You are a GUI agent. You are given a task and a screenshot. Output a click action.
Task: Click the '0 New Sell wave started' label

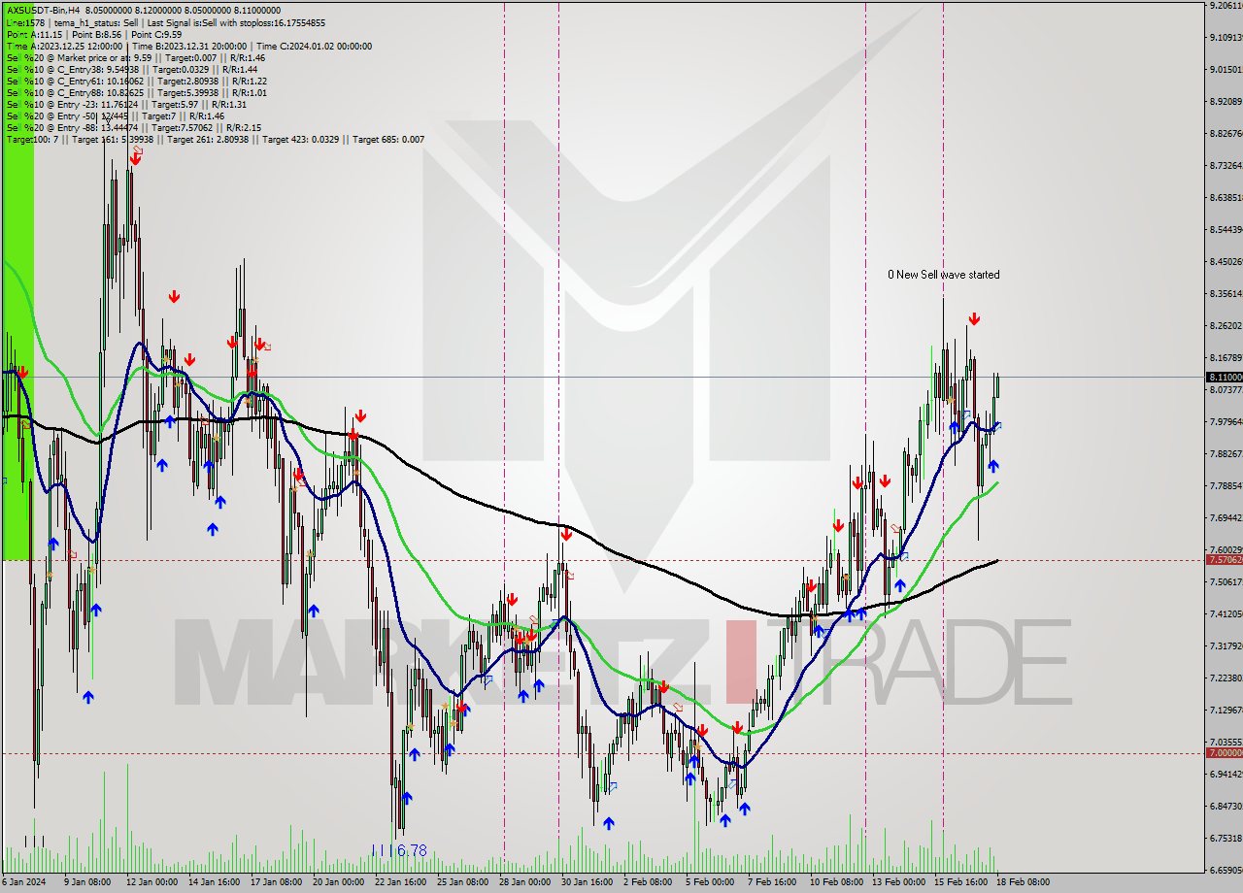(x=944, y=275)
